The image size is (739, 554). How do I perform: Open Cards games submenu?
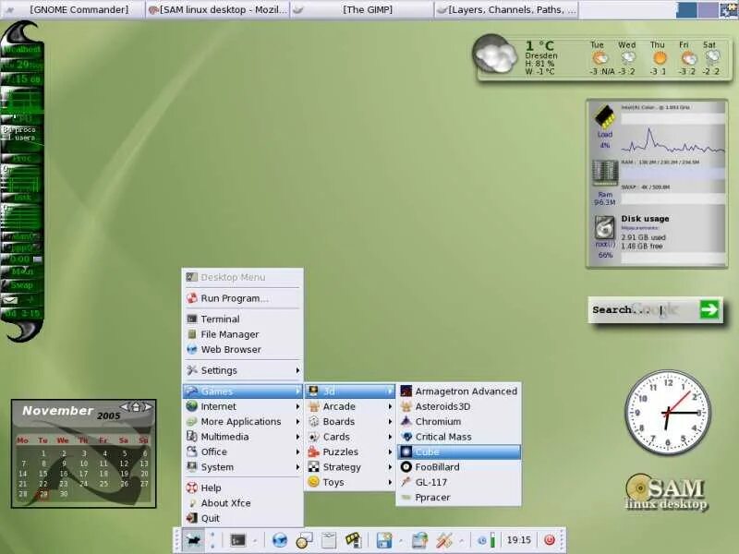click(350, 436)
